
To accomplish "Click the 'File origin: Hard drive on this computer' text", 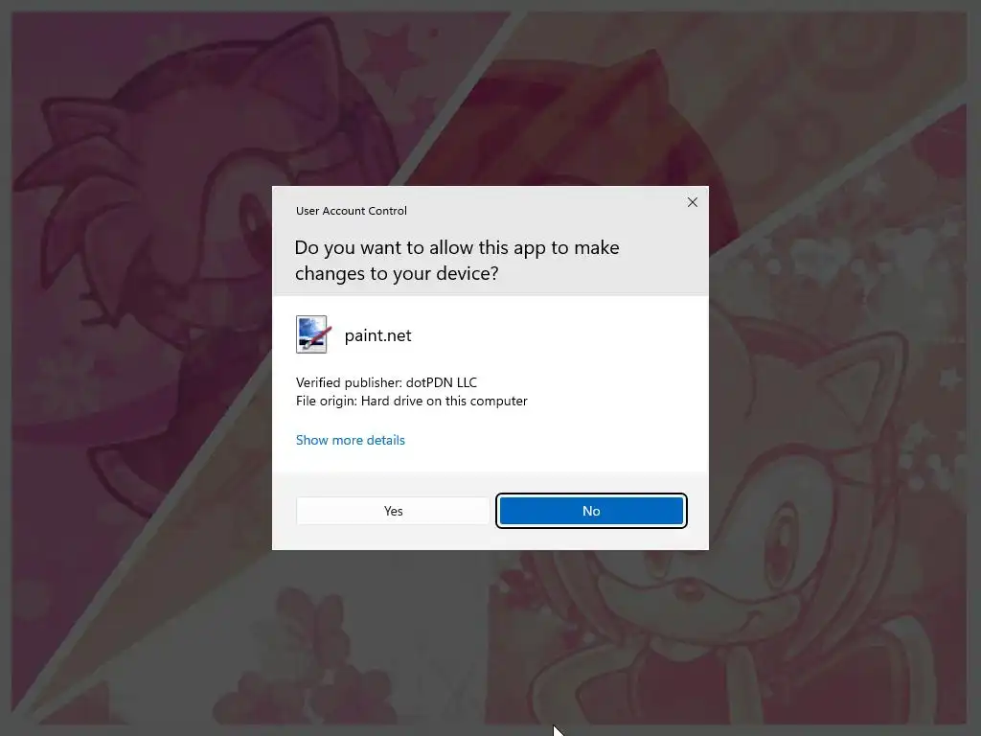I will tap(412, 401).
